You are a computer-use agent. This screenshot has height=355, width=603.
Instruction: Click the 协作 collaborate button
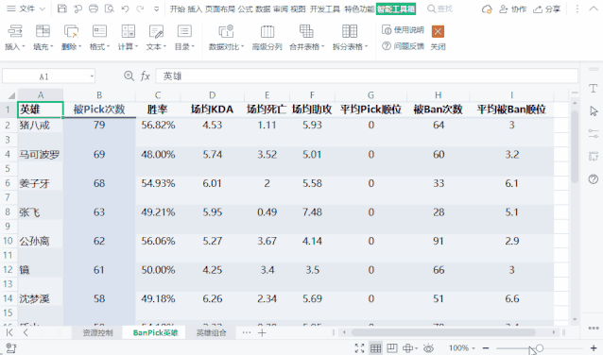[512, 8]
